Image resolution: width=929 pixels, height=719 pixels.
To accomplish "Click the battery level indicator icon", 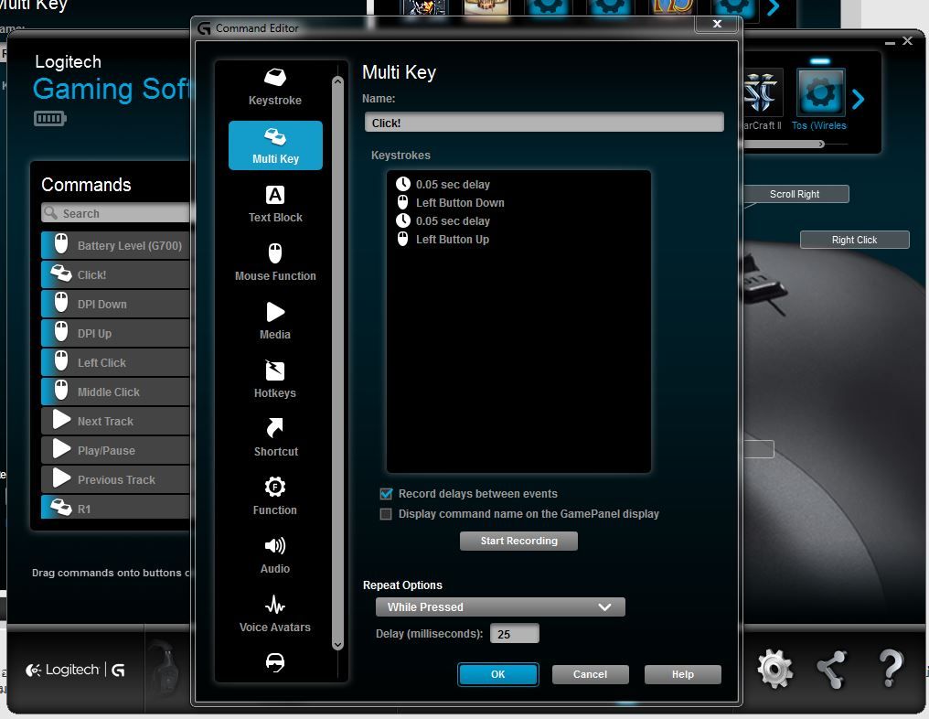I will tap(49, 119).
